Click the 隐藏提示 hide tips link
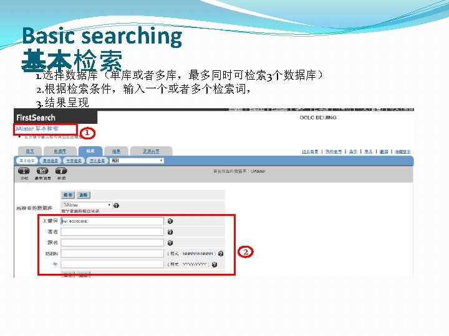This screenshot has width=449, height=336. (403, 151)
